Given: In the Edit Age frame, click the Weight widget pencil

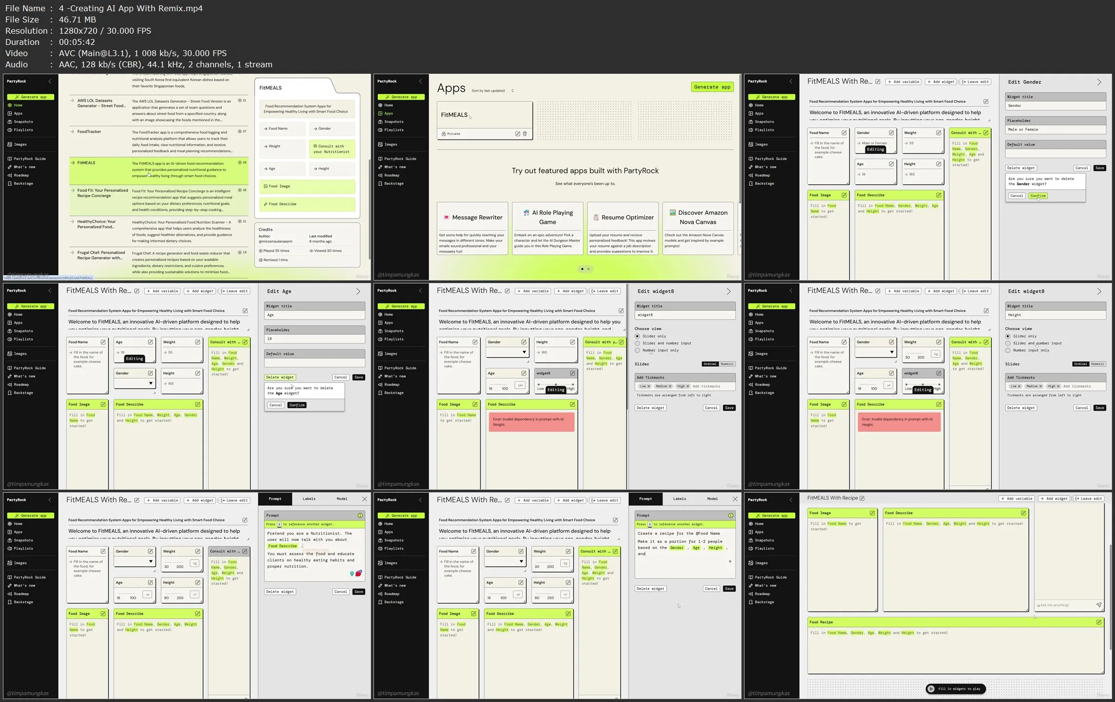Looking at the screenshot, I should pyautogui.click(x=197, y=342).
